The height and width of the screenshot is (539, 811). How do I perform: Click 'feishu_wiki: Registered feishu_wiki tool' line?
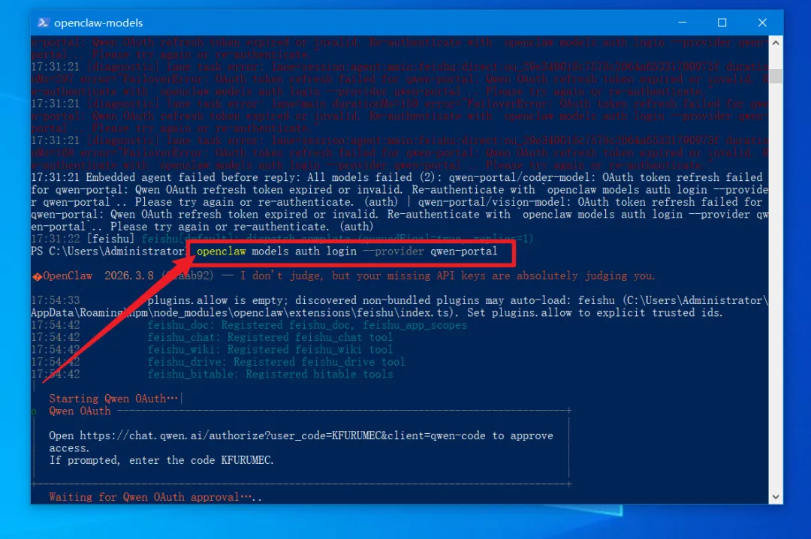tap(270, 350)
